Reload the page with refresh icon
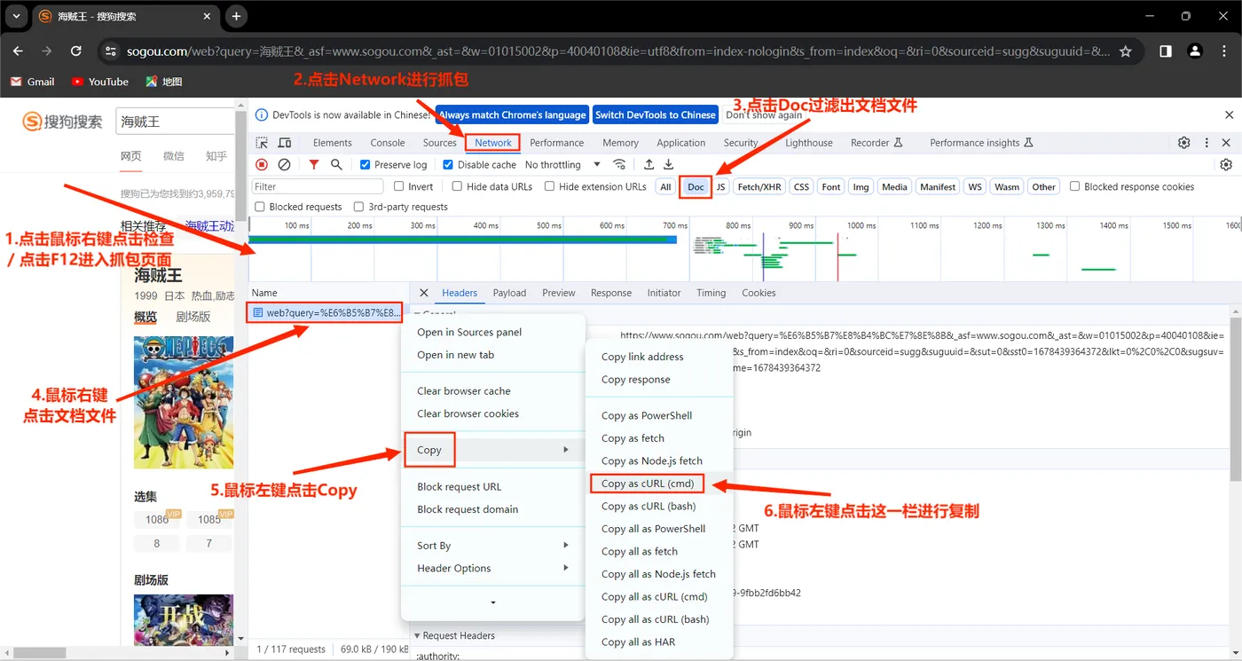The height and width of the screenshot is (661, 1242). (76, 51)
